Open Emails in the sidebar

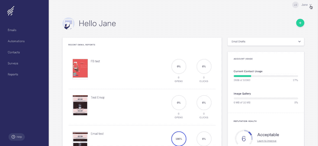click(12, 30)
